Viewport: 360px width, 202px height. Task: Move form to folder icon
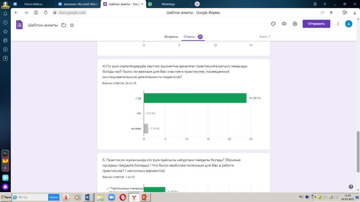pos(64,25)
